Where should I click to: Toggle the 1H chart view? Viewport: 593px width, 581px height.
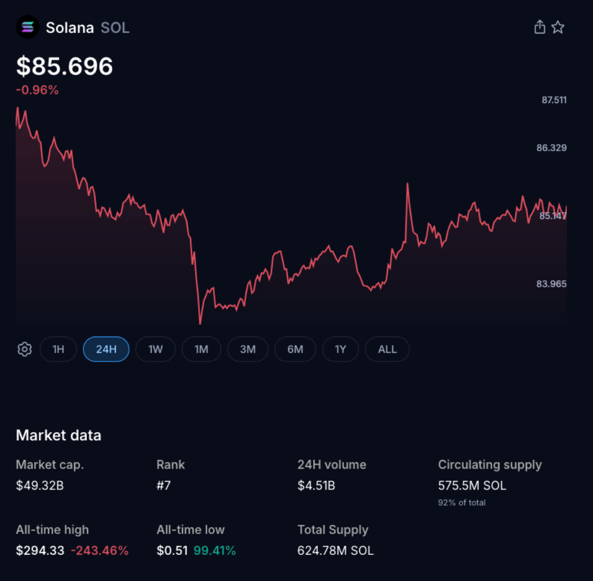click(58, 349)
